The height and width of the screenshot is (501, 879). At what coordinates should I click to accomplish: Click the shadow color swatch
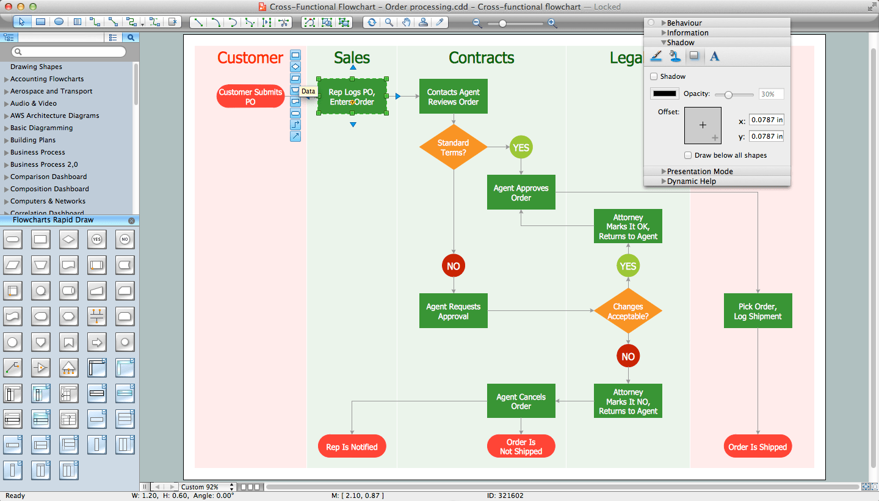[664, 93]
